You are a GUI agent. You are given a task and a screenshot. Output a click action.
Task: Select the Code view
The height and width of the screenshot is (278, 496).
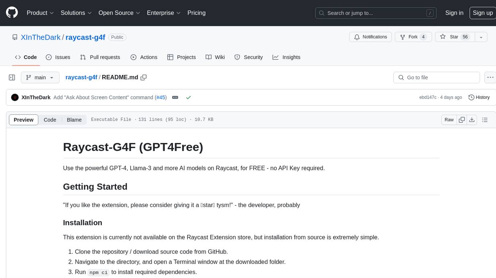(x=50, y=120)
